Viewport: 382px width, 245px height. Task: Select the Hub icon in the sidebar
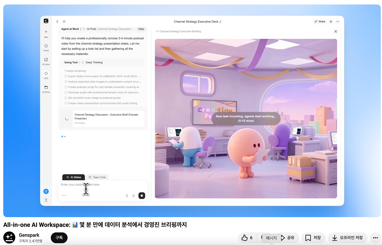click(x=46, y=75)
